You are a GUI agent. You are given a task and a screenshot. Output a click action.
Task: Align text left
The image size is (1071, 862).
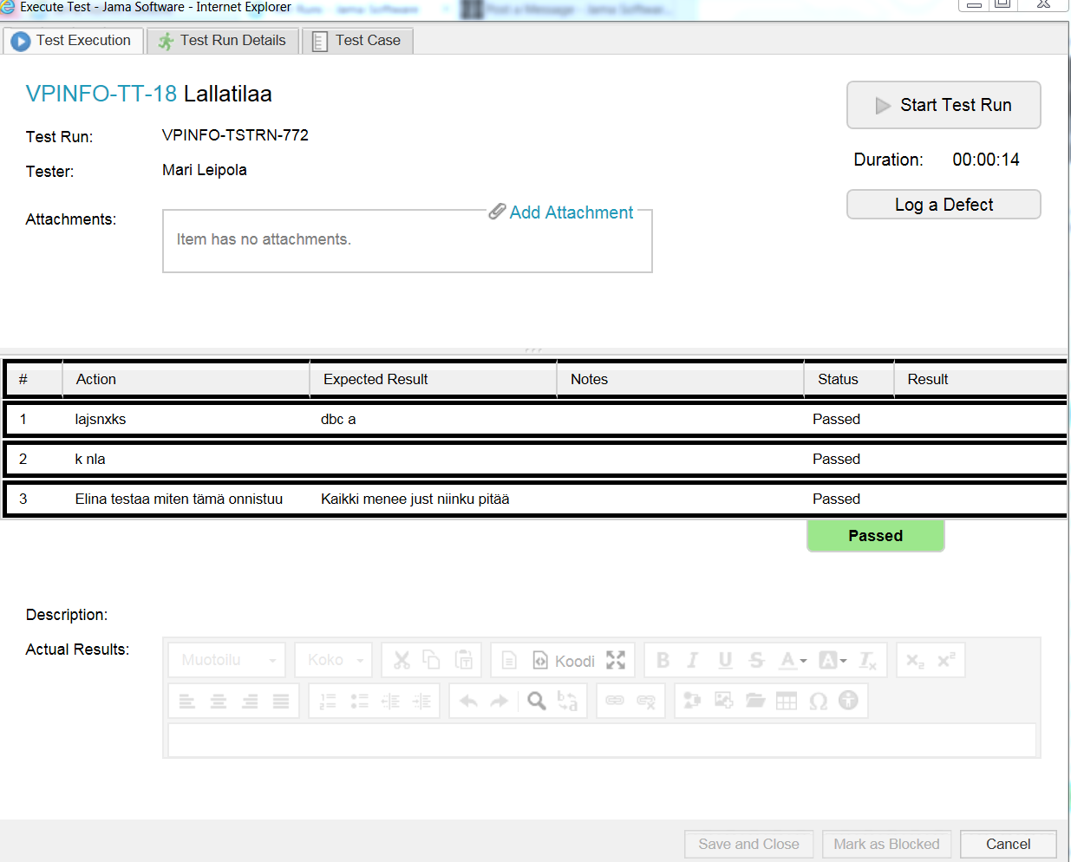[187, 701]
